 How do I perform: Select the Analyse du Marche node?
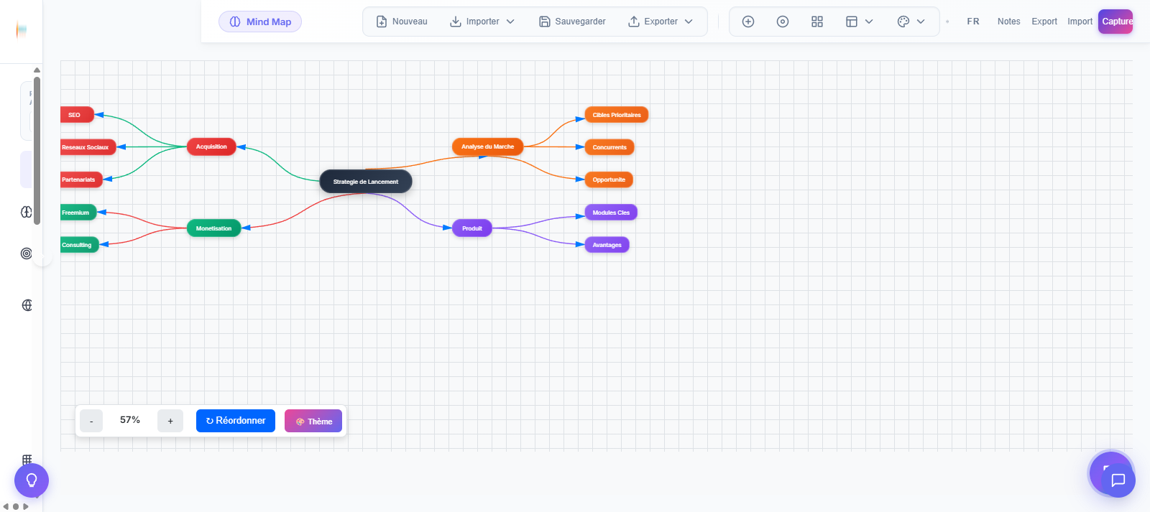487,146
